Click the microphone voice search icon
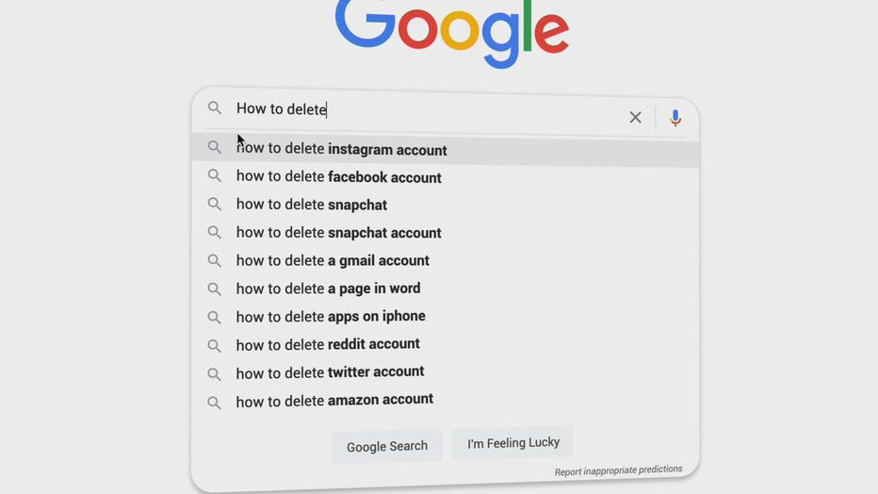Image resolution: width=878 pixels, height=494 pixels. pyautogui.click(x=675, y=118)
